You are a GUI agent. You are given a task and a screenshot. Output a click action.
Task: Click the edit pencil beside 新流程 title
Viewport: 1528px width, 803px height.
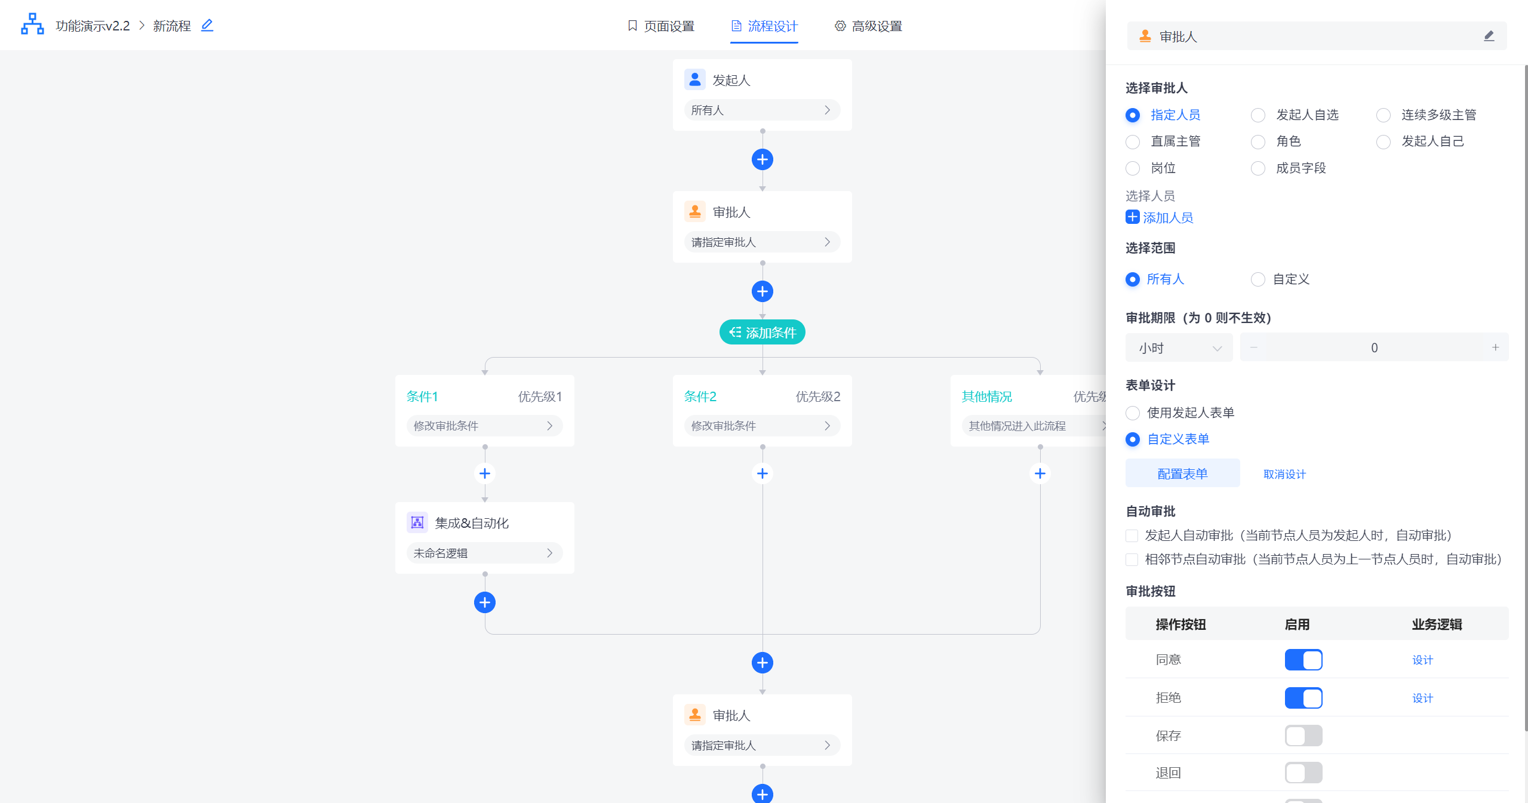[x=207, y=26]
